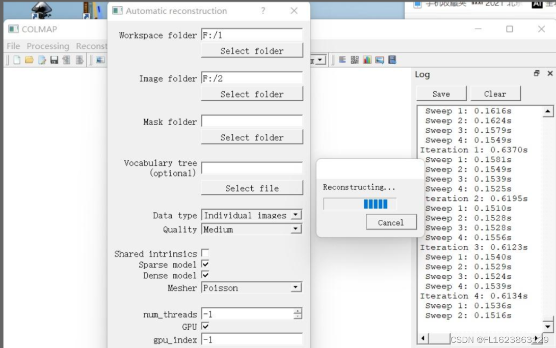Click log line 'Iteration 3: 0.6123s'
This screenshot has width=556, height=348.
(x=474, y=247)
